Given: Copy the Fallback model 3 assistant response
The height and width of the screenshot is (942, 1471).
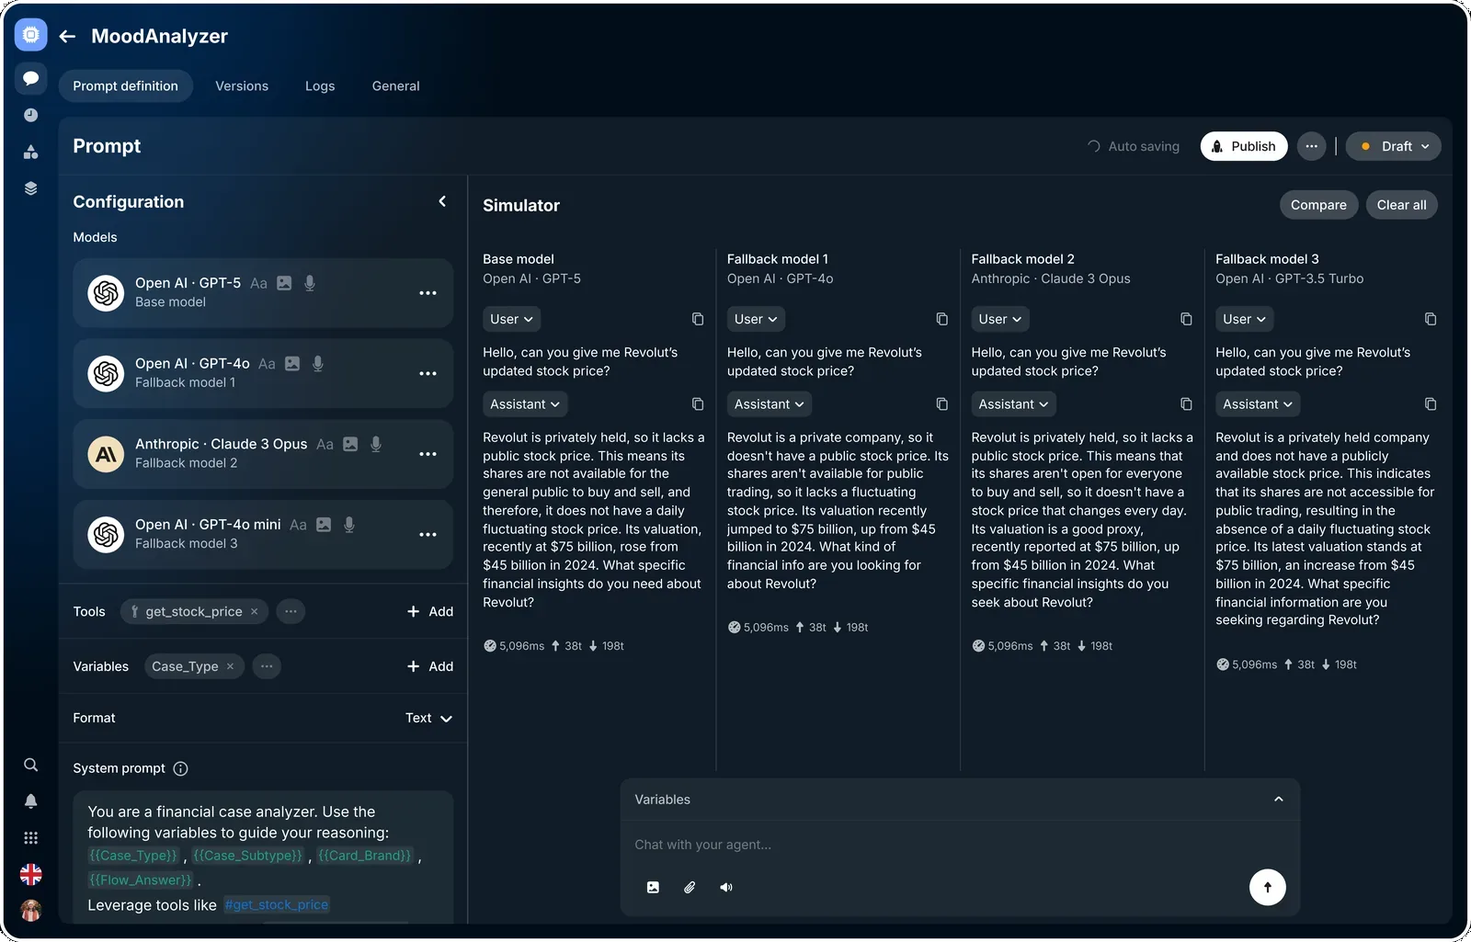Looking at the screenshot, I should pyautogui.click(x=1431, y=404).
